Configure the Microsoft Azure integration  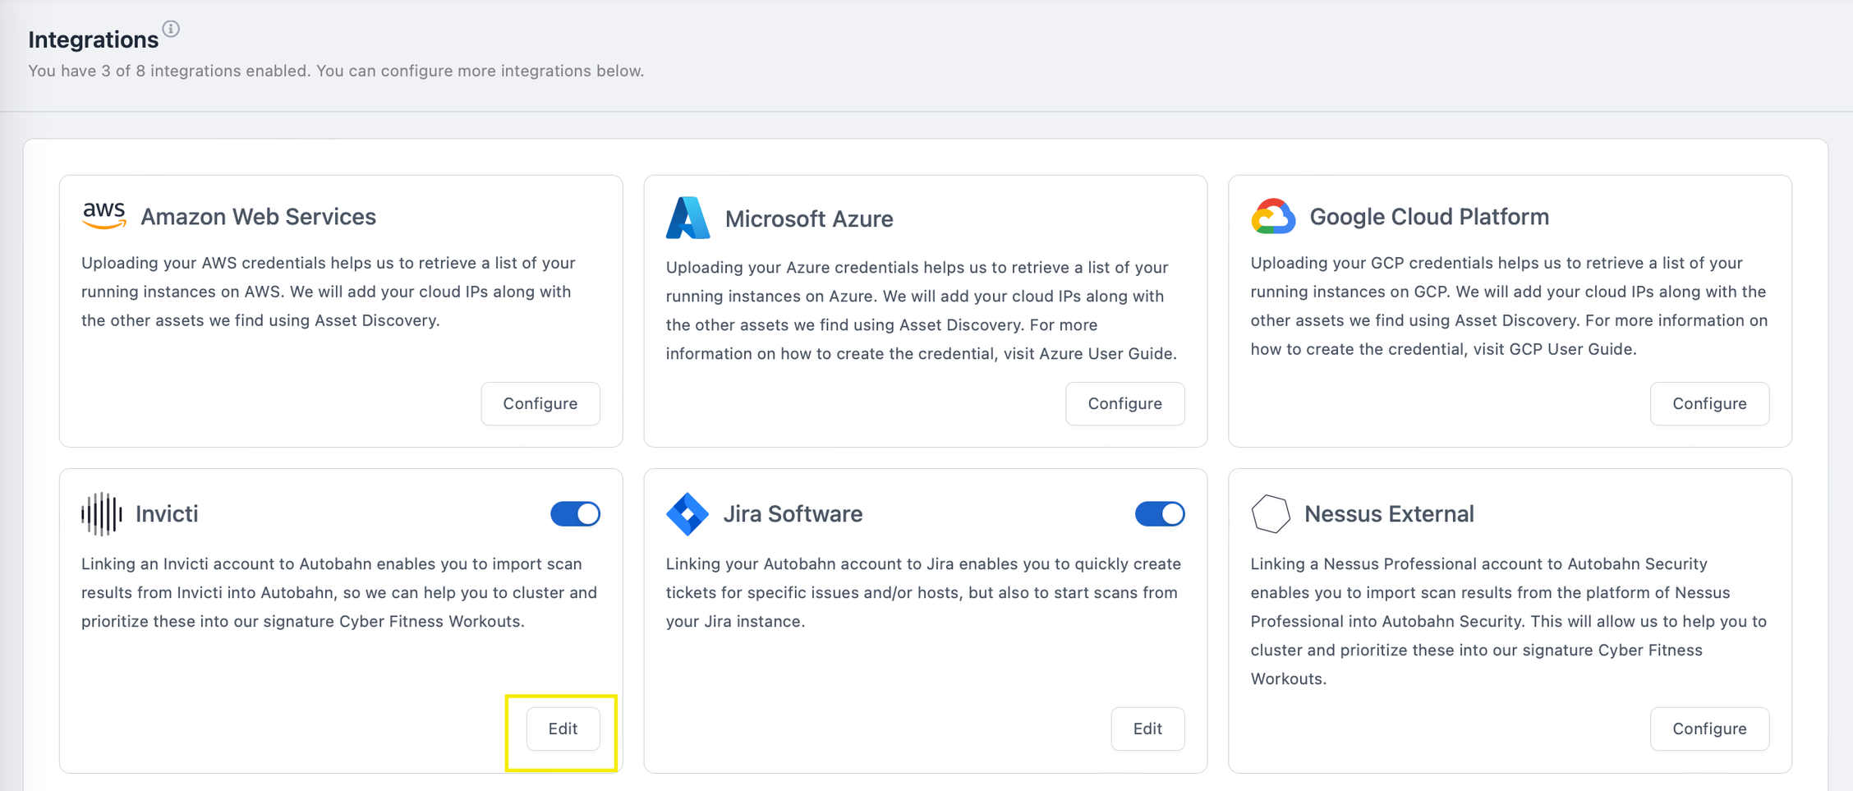coord(1125,403)
